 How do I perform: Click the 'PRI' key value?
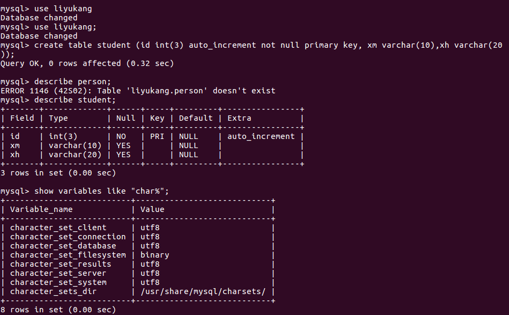(x=157, y=136)
